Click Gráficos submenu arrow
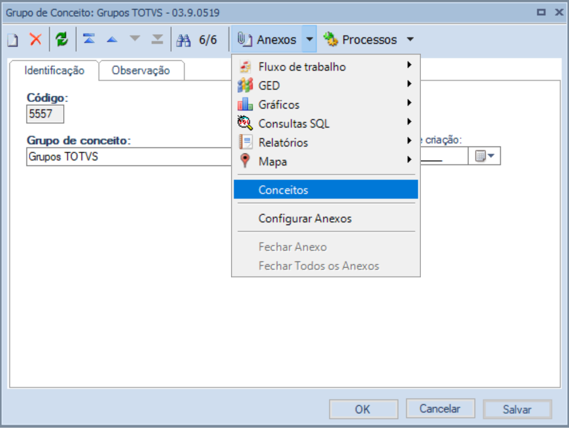This screenshot has width=569, height=429. coord(410,102)
